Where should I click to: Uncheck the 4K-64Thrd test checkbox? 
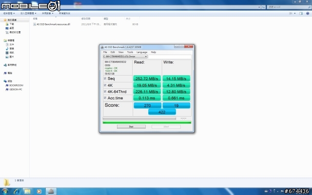(105, 92)
